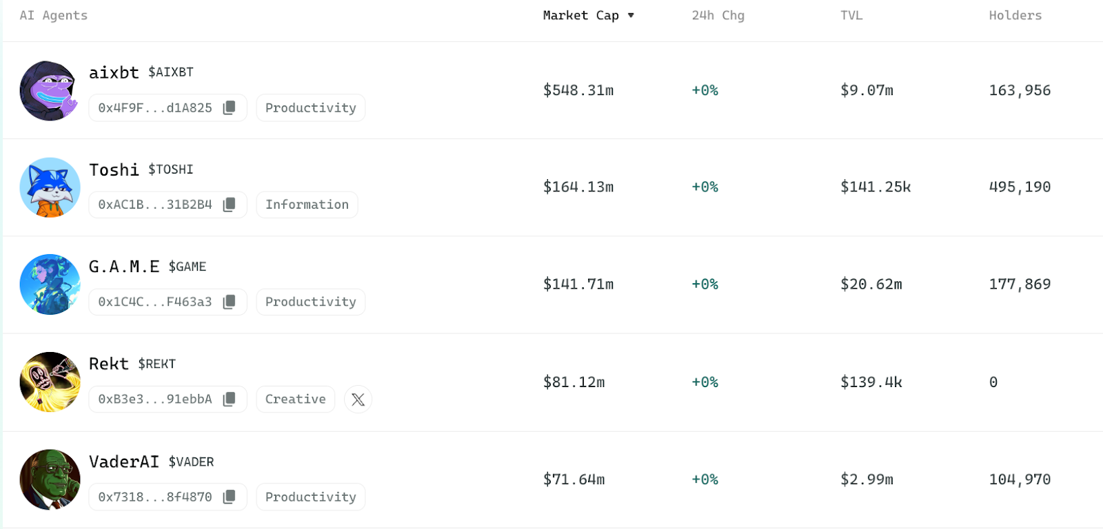Click the VaderAI avatar image
The width and height of the screenshot is (1103, 529).
point(50,479)
